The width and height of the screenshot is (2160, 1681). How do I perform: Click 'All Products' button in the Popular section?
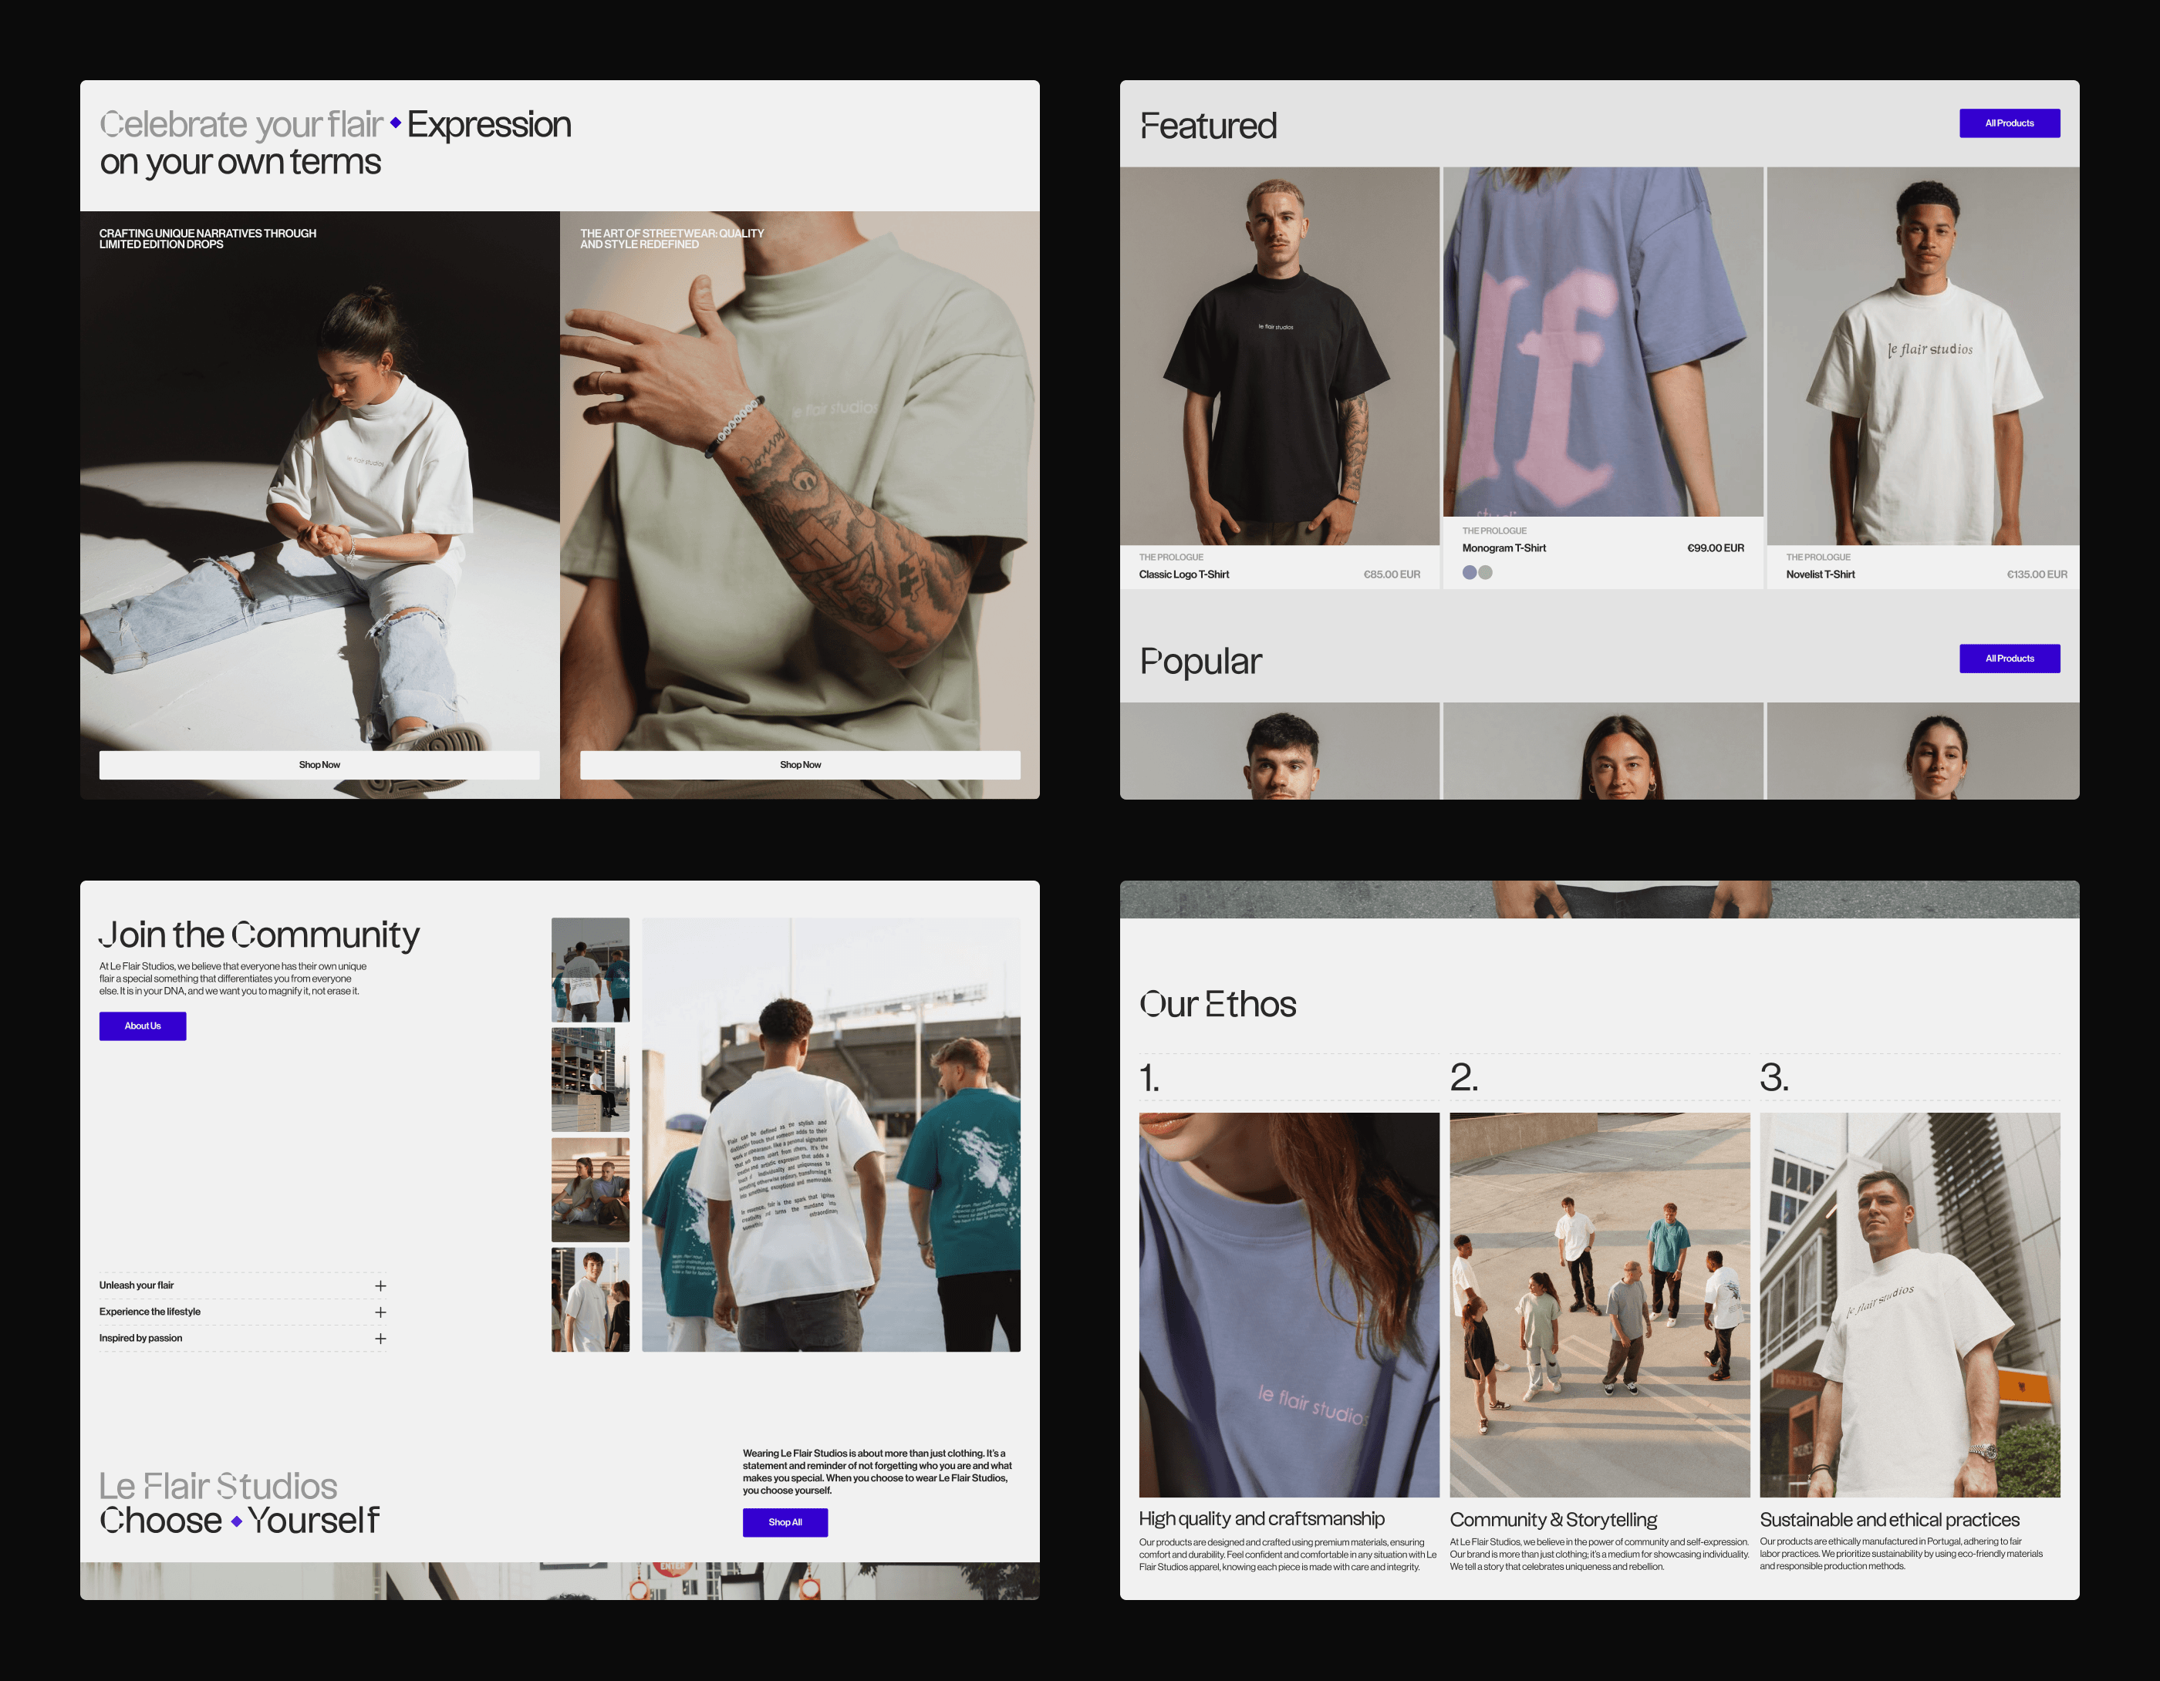2009,659
